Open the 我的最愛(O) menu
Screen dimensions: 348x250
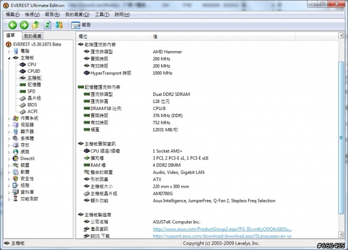pyautogui.click(x=77, y=15)
